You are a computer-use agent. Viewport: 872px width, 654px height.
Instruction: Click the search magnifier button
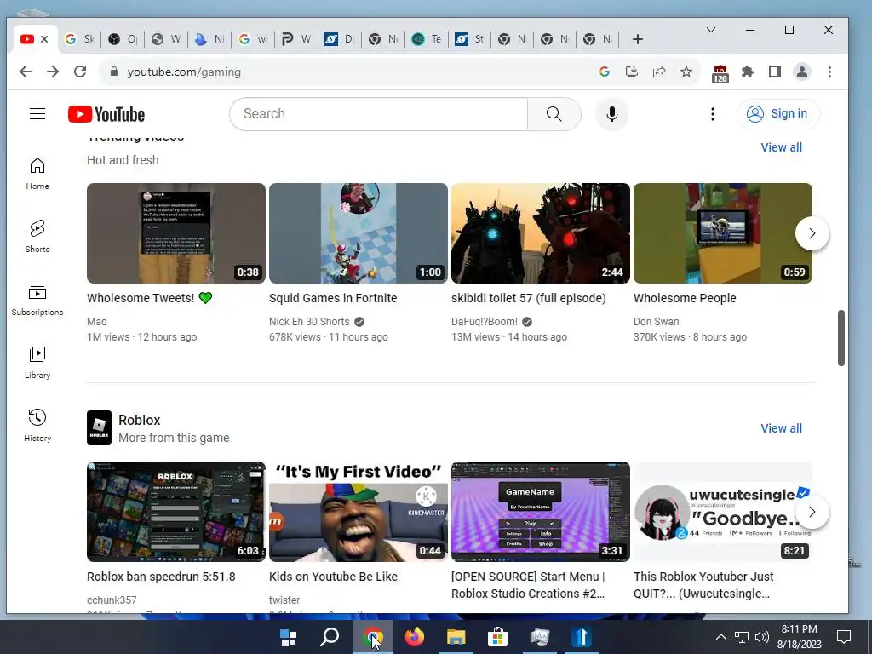click(x=554, y=114)
